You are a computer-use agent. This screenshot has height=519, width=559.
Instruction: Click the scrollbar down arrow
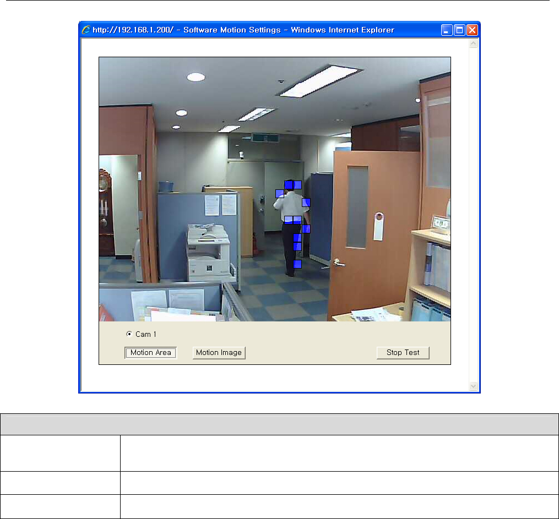coord(474,386)
